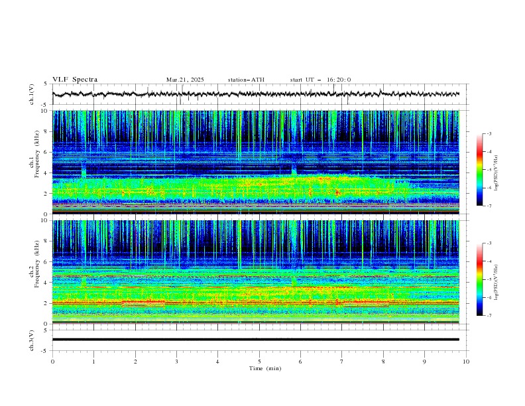This screenshot has height=406, width=525.
Task: Click the ch.1 'Frequency (kHz)' axis label
Action: coord(37,154)
